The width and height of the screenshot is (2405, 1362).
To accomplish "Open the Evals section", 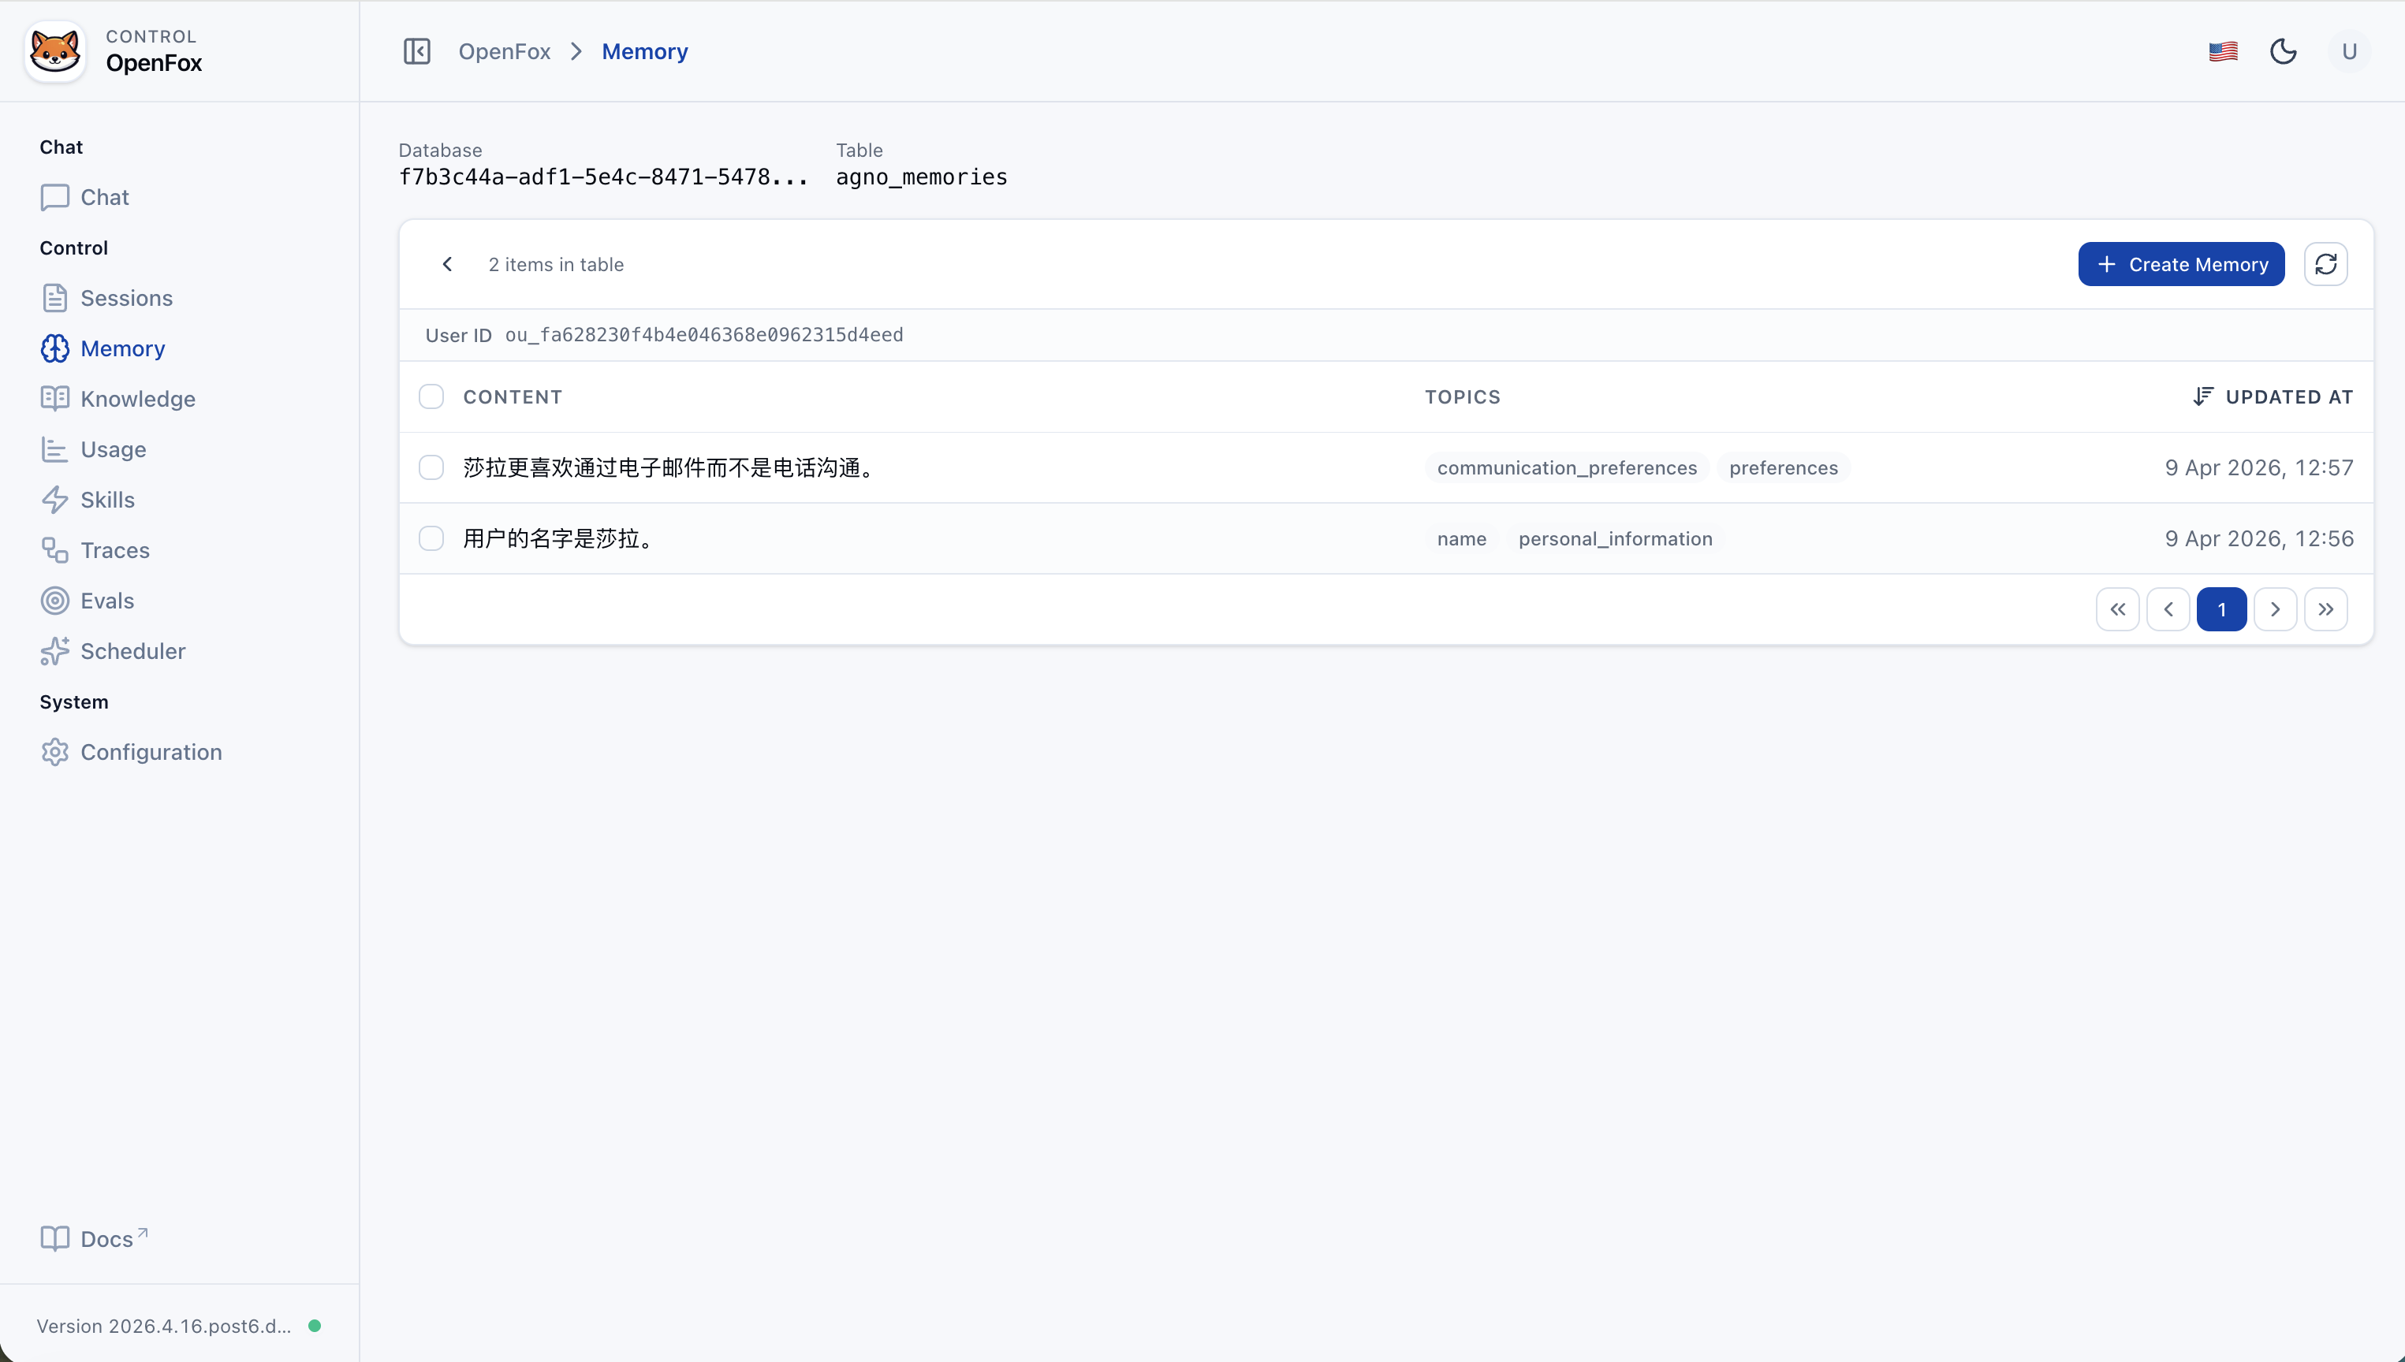I will [x=106, y=600].
